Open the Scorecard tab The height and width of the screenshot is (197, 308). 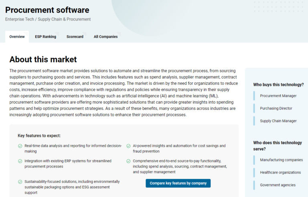point(75,37)
